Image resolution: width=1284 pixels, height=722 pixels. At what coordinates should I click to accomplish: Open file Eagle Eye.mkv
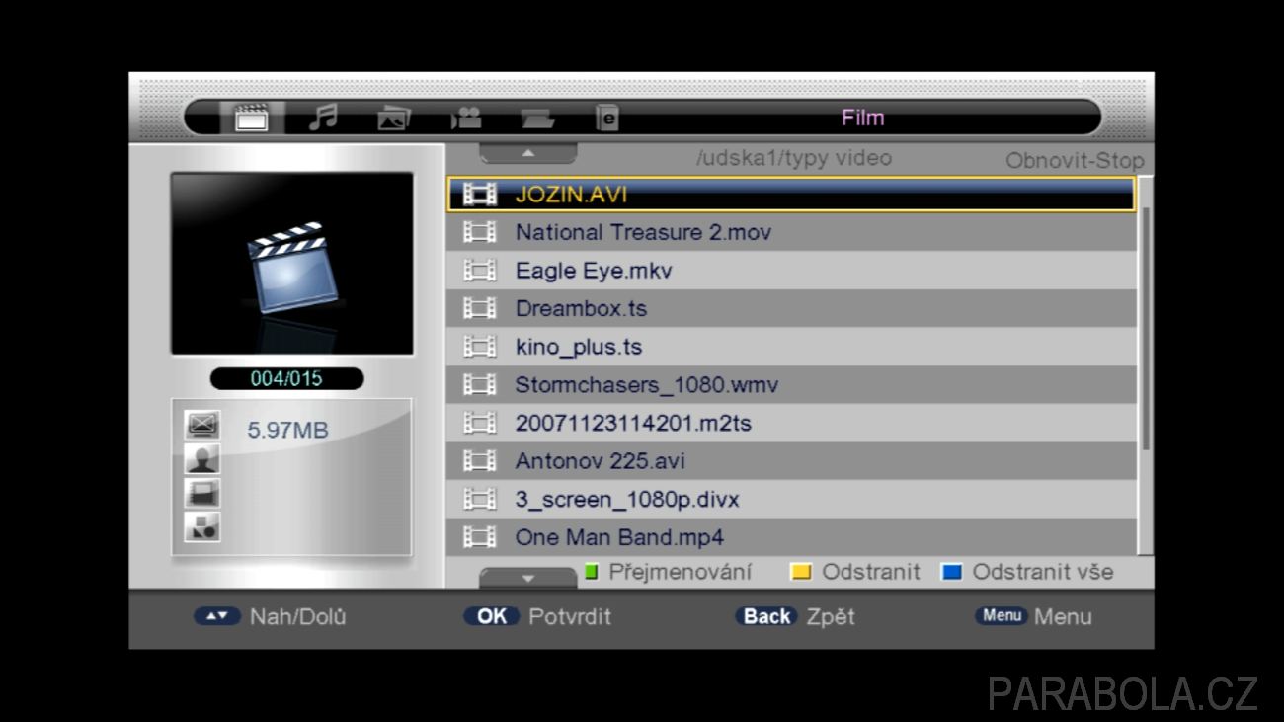[792, 271]
